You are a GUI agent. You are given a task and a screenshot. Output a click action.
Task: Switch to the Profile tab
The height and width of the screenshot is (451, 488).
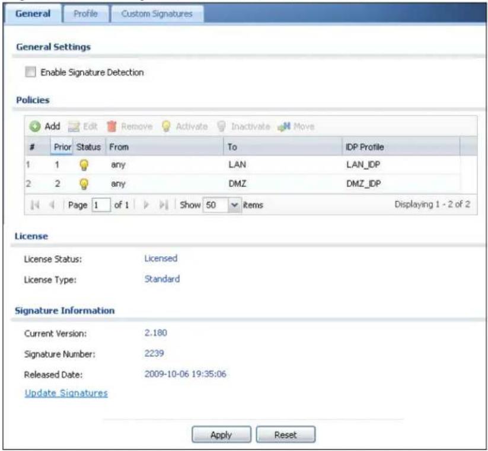pos(85,14)
